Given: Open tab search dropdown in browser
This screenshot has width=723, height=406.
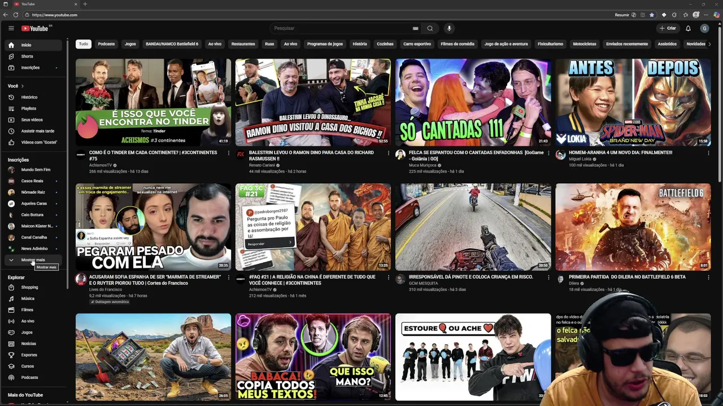Looking at the screenshot, I should click(5, 4).
